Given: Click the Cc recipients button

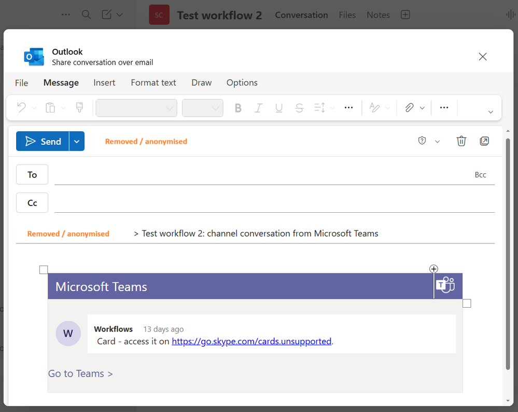Looking at the screenshot, I should tap(32, 203).
